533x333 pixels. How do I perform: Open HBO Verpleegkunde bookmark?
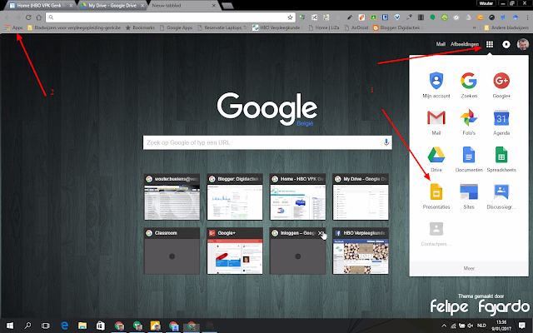pos(277,27)
